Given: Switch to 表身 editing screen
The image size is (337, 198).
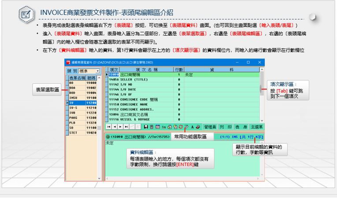Looking at the screenshot, I should pyautogui.click(x=239, y=127).
